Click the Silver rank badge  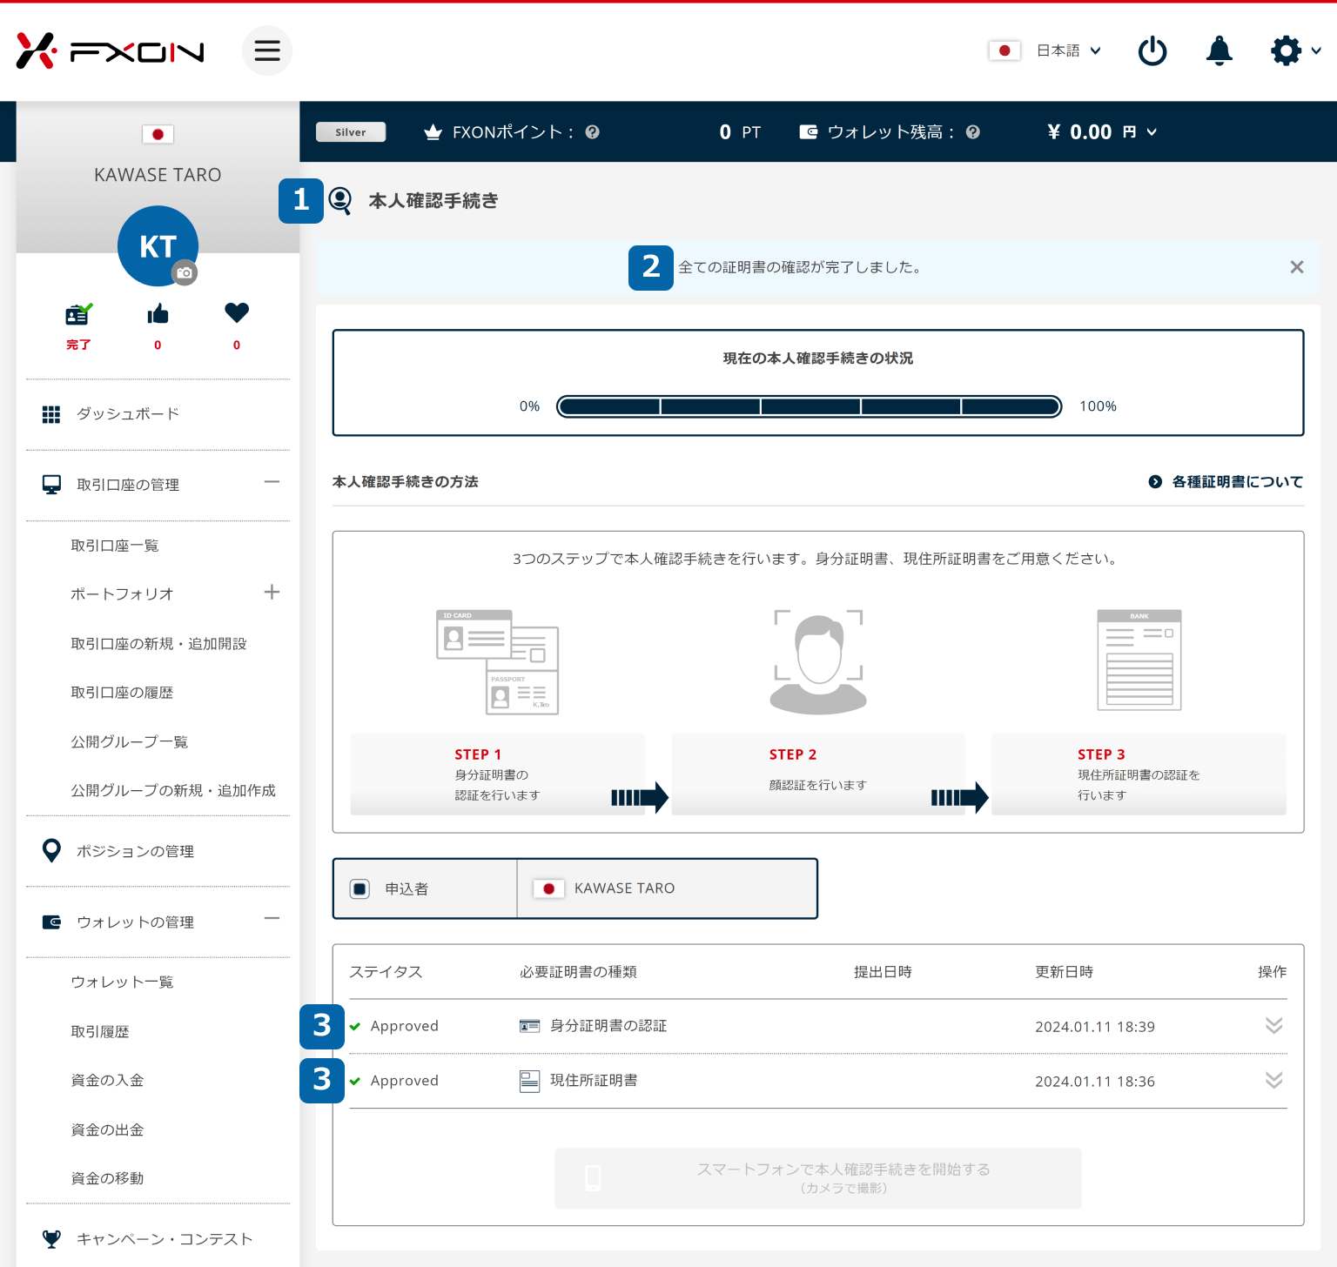(x=351, y=132)
